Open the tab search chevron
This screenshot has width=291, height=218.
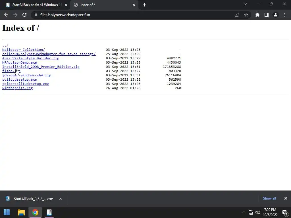click(245, 4)
